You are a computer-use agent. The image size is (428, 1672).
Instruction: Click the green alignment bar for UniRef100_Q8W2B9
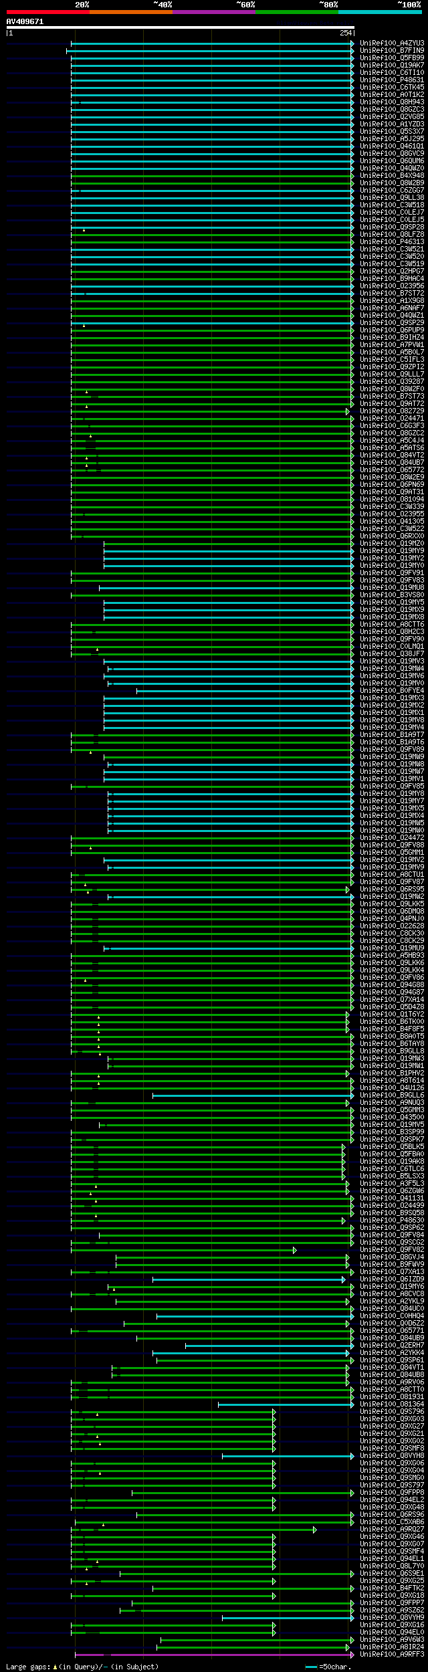coord(213,183)
